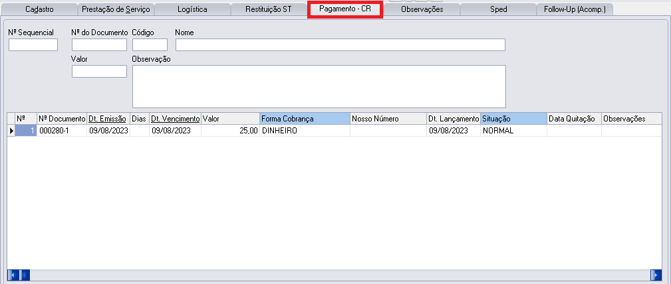Select the Restituição ST tab
Viewport: 671px width, 284px height.
269,9
